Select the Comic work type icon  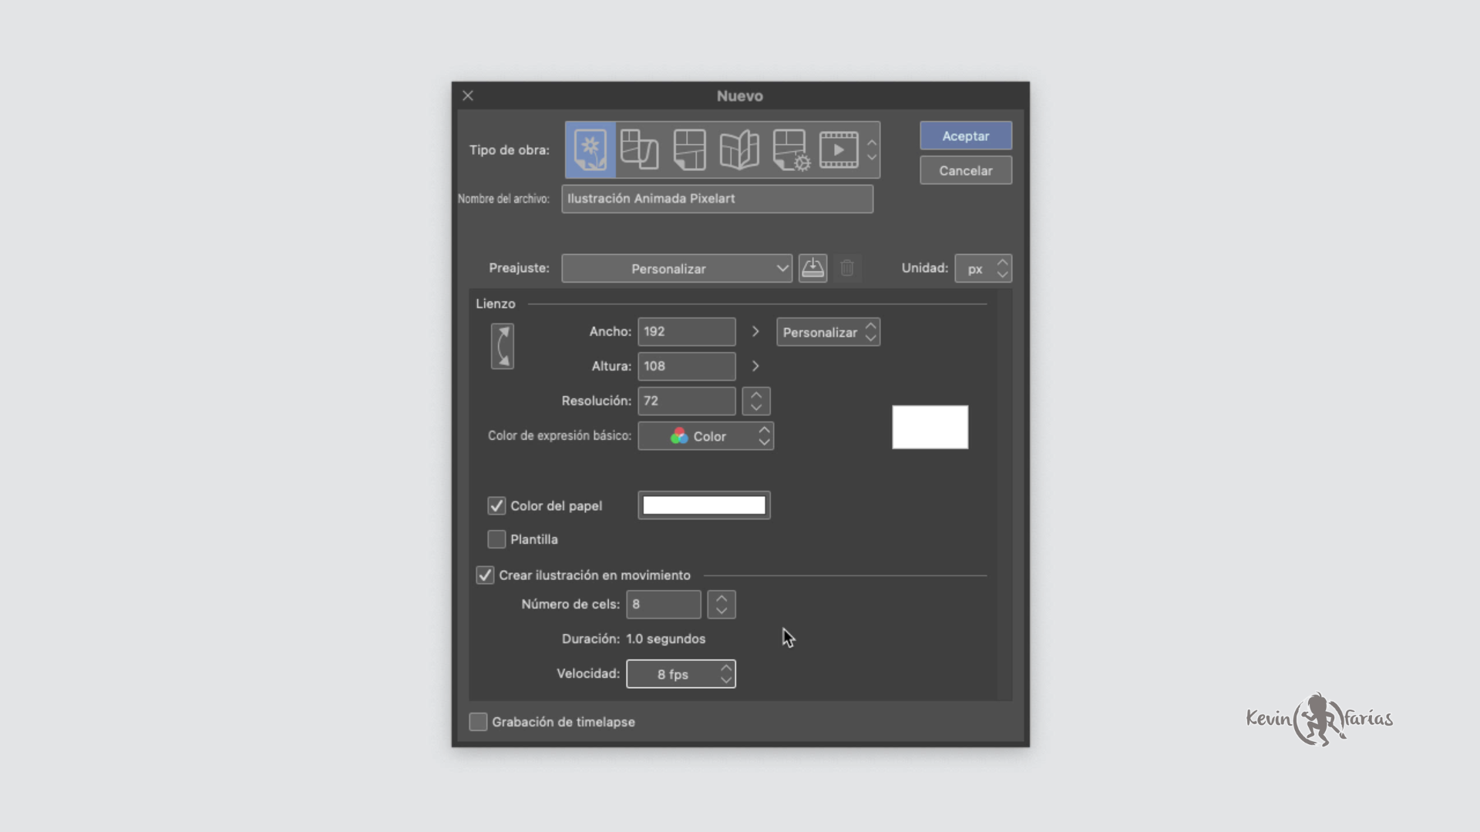[689, 149]
